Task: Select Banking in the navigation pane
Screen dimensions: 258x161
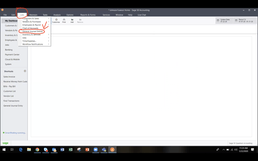Action: 9,50
